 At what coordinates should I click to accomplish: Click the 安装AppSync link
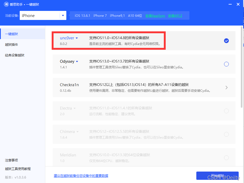155,16
